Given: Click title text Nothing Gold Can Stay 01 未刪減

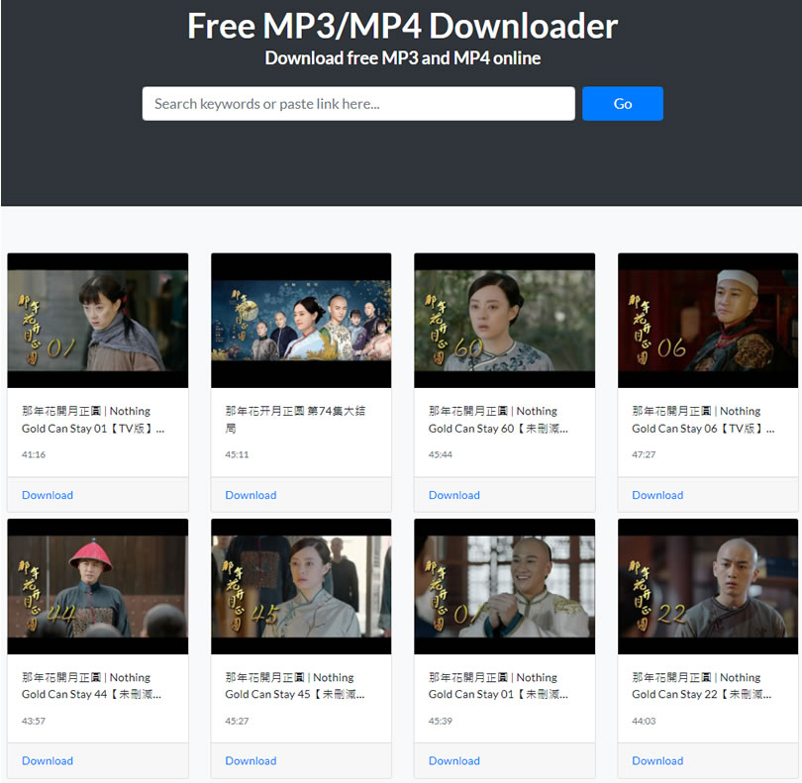Looking at the screenshot, I should coord(498,686).
